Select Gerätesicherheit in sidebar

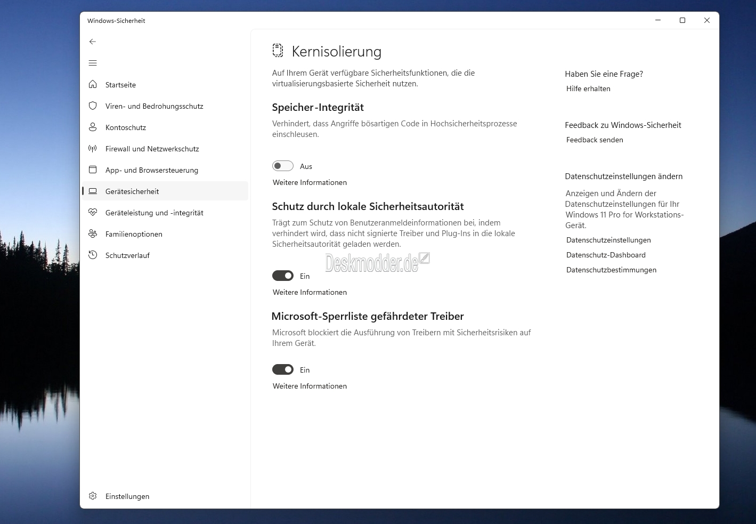coord(165,191)
